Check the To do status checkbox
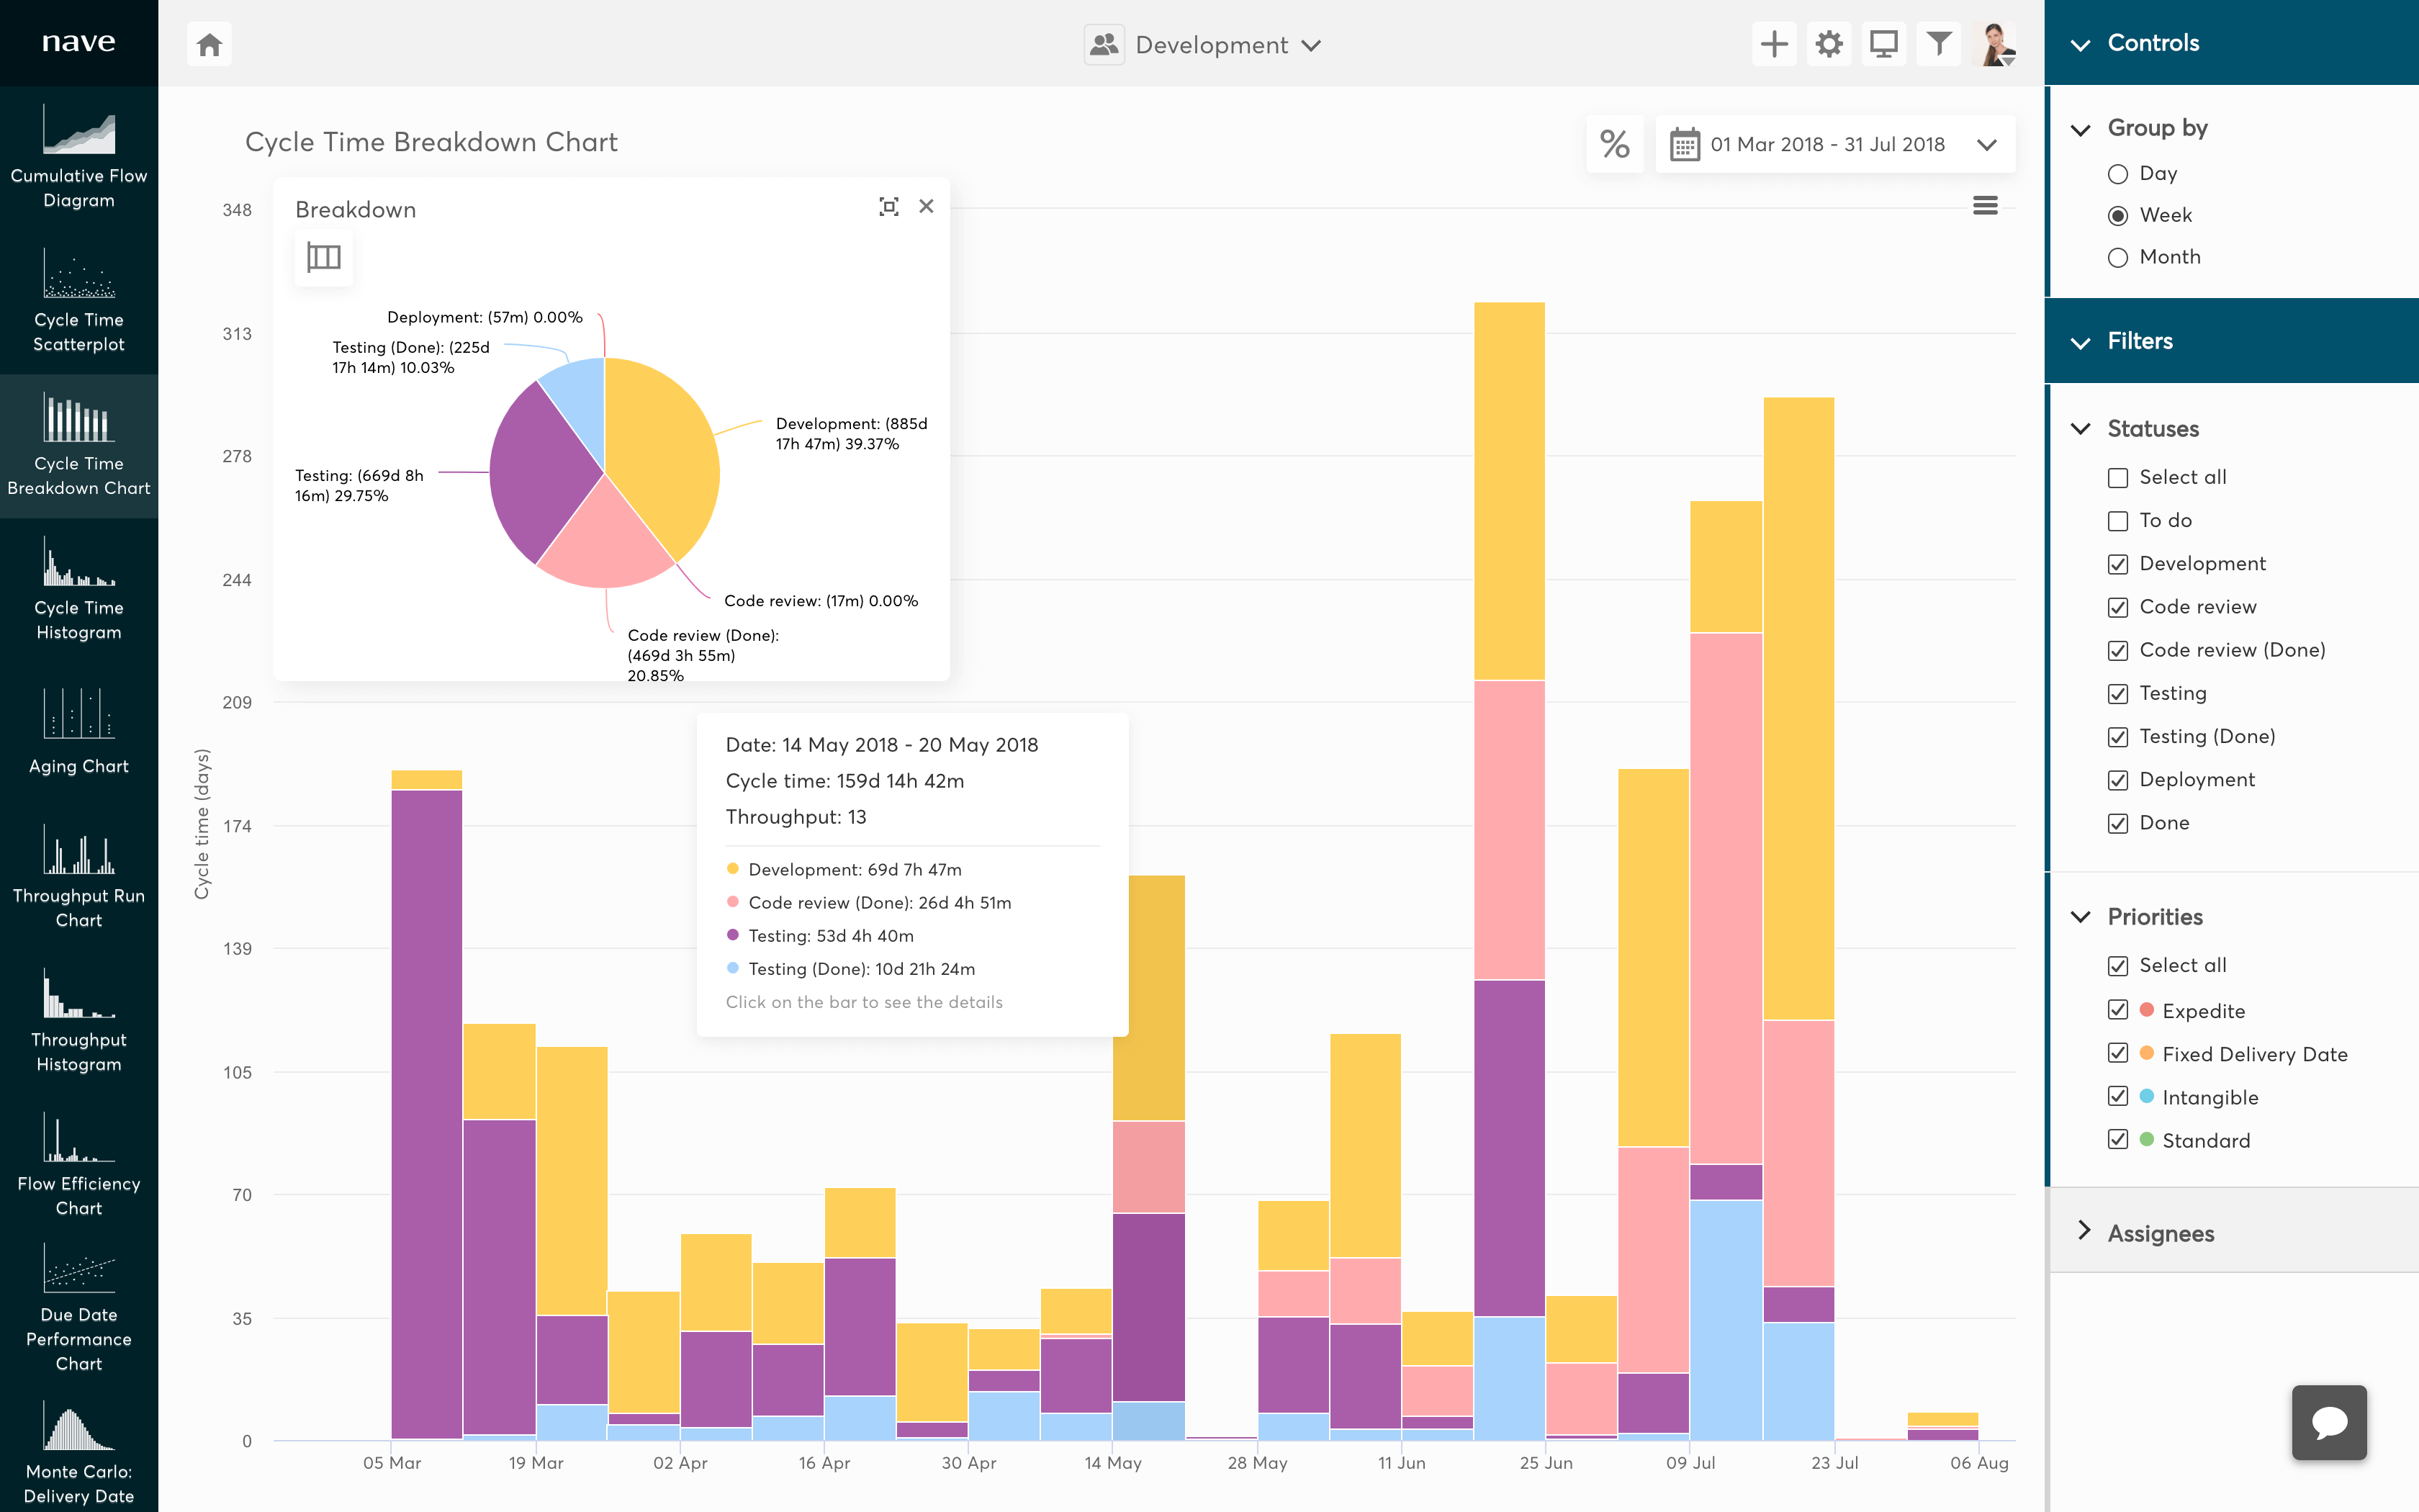 (2117, 521)
